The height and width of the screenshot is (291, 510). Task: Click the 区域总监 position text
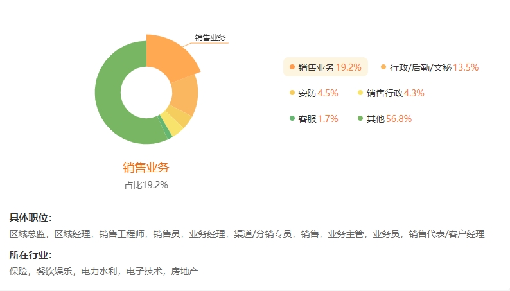[x=28, y=234]
